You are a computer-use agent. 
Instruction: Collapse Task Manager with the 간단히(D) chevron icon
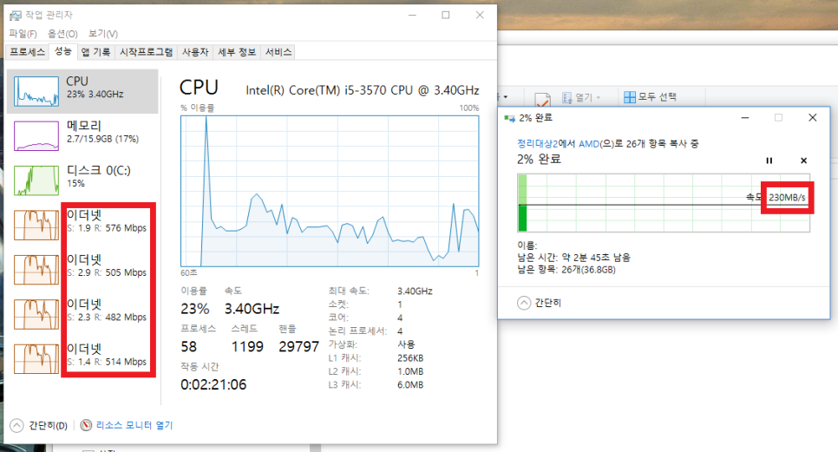click(x=16, y=425)
